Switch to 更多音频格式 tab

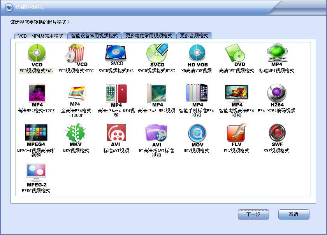[x=194, y=36]
